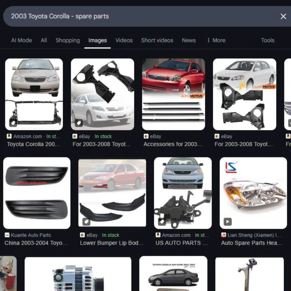
Task: Click Lian Sheng (Xiamen) source favicon
Action: click(x=224, y=235)
